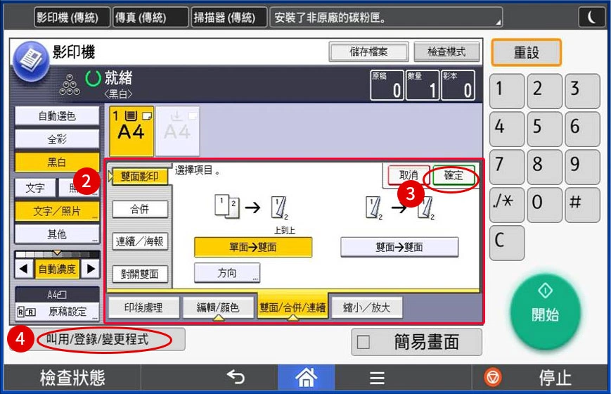Tap the home icon in bottom bar

(307, 378)
